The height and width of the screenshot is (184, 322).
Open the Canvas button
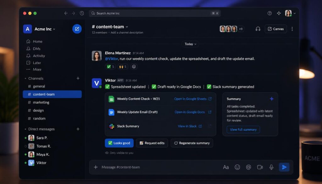[276, 29]
